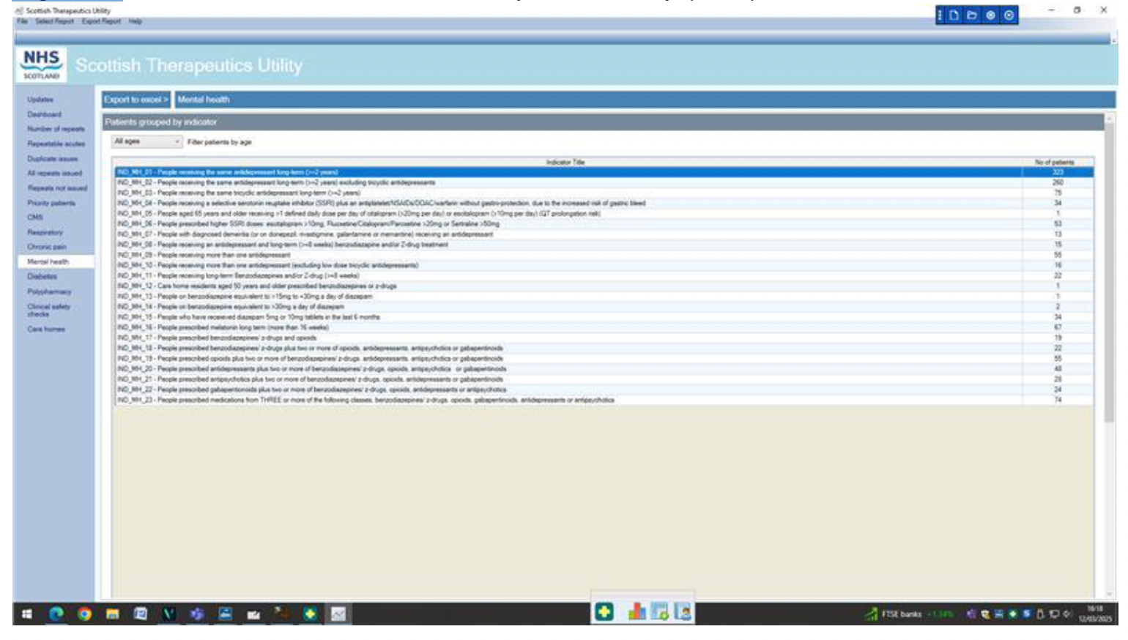This screenshot has width=1128, height=640.
Task: Open Number of repeats report
Action: tap(56, 129)
